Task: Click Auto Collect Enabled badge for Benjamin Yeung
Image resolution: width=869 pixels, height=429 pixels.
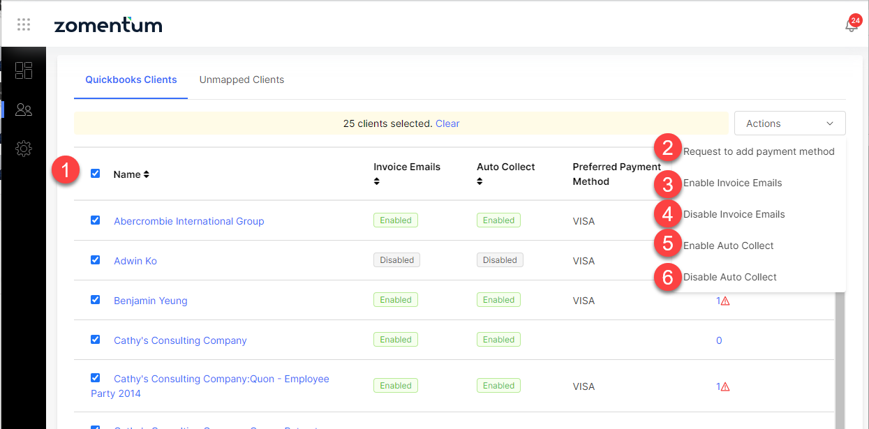Action: [x=498, y=300]
